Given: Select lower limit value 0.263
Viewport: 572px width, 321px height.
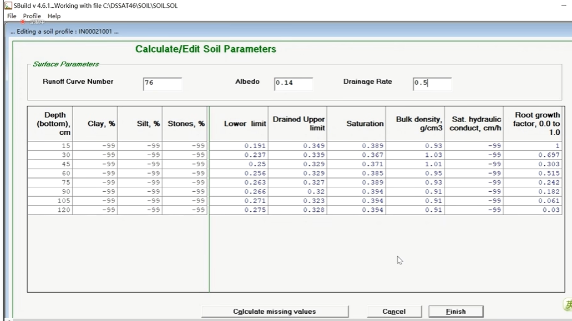Looking at the screenshot, I should pyautogui.click(x=239, y=182).
